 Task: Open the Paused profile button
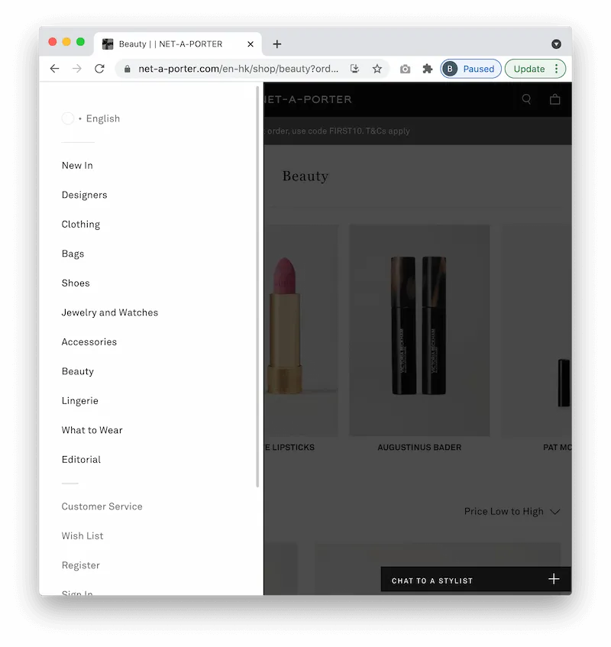(x=470, y=69)
